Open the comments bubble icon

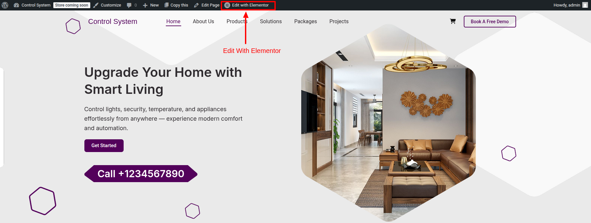129,5
